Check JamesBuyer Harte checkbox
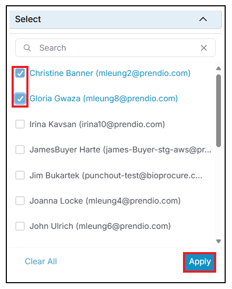The image size is (232, 289). click(20, 150)
